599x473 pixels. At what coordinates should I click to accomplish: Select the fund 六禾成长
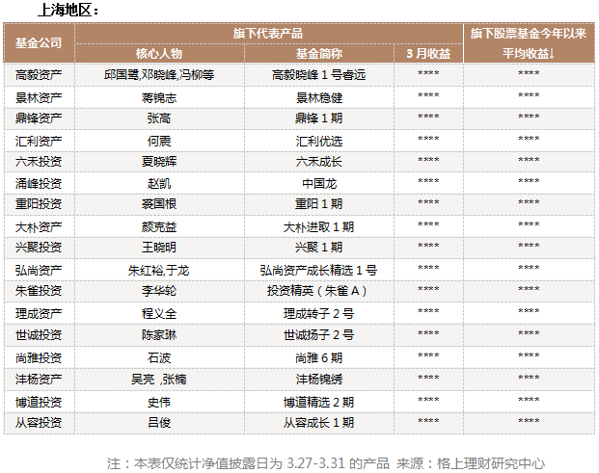point(319,162)
